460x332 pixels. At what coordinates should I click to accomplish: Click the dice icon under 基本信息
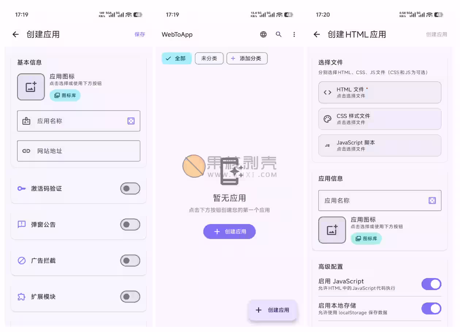pos(131,121)
